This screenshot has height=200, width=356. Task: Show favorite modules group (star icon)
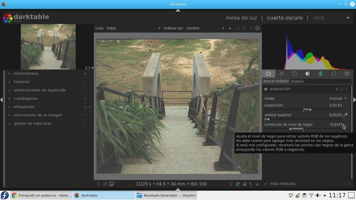[x=281, y=74]
